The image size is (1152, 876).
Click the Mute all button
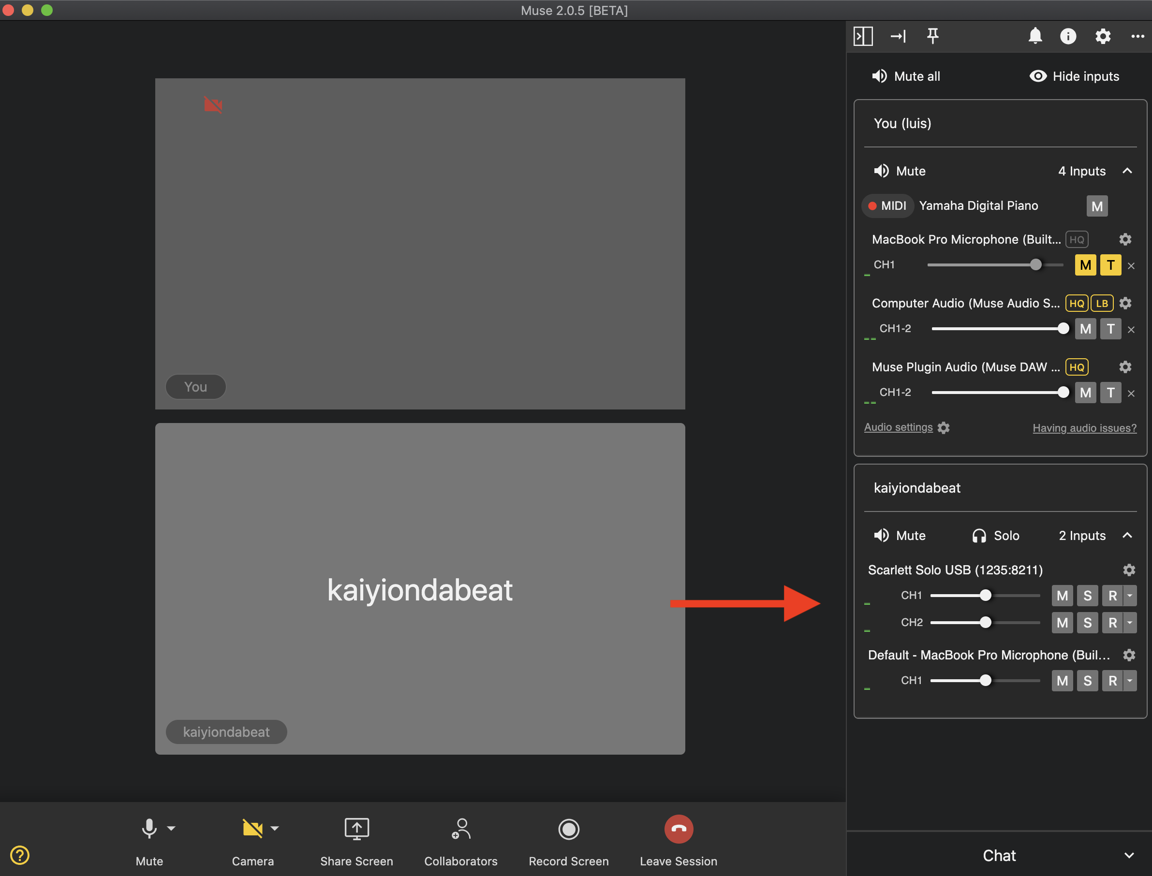click(906, 76)
